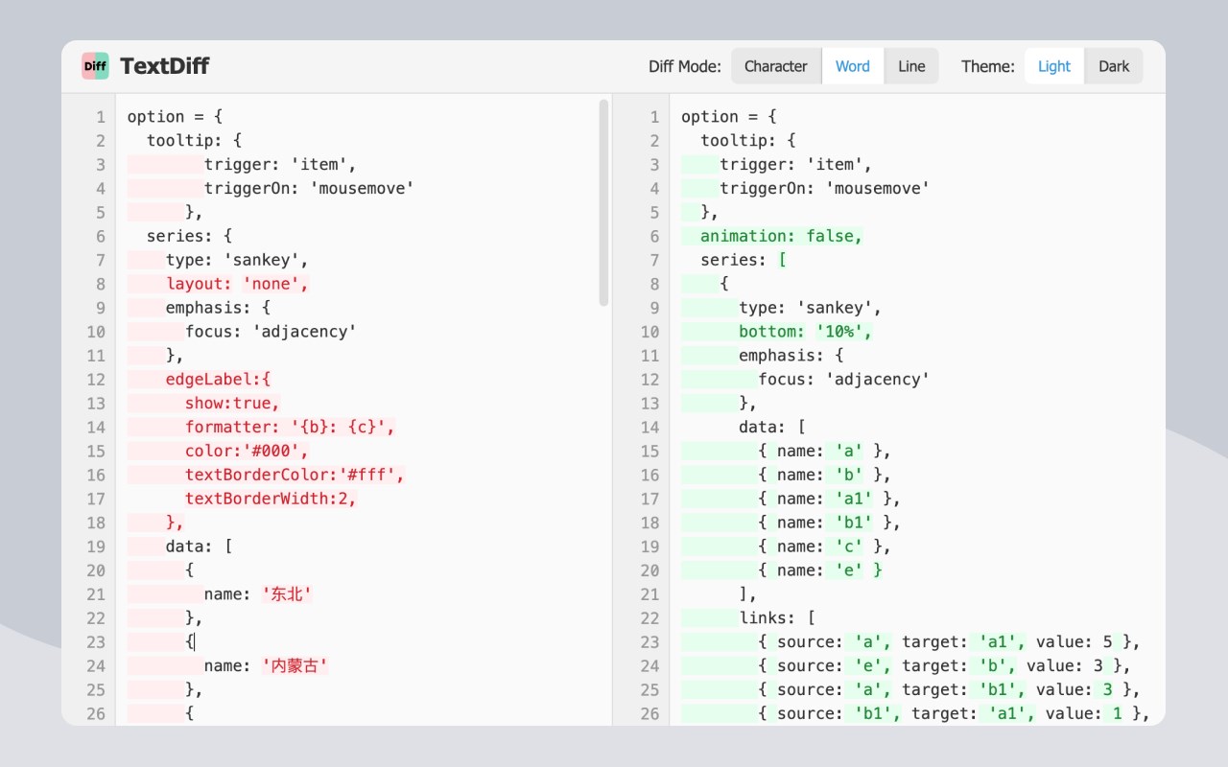This screenshot has height=767, width=1228.
Task: Click the TextDiff title text
Action: point(164,66)
